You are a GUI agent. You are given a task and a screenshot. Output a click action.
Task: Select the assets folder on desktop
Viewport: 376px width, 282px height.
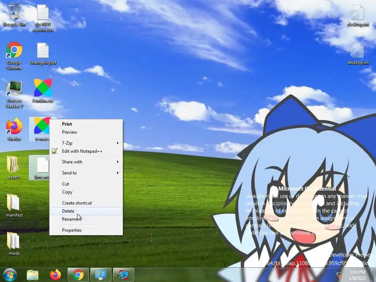pos(14,167)
